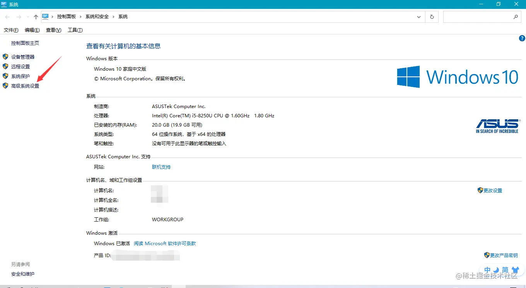Click the Back navigation arrow
The width and height of the screenshot is (526, 288).
pos(7,17)
